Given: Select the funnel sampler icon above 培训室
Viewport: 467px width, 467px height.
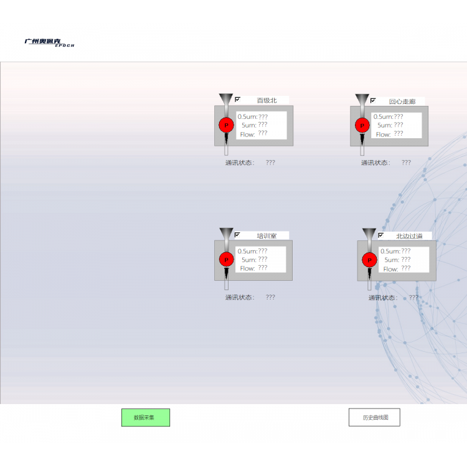Looking at the screenshot, I should coord(226,234).
